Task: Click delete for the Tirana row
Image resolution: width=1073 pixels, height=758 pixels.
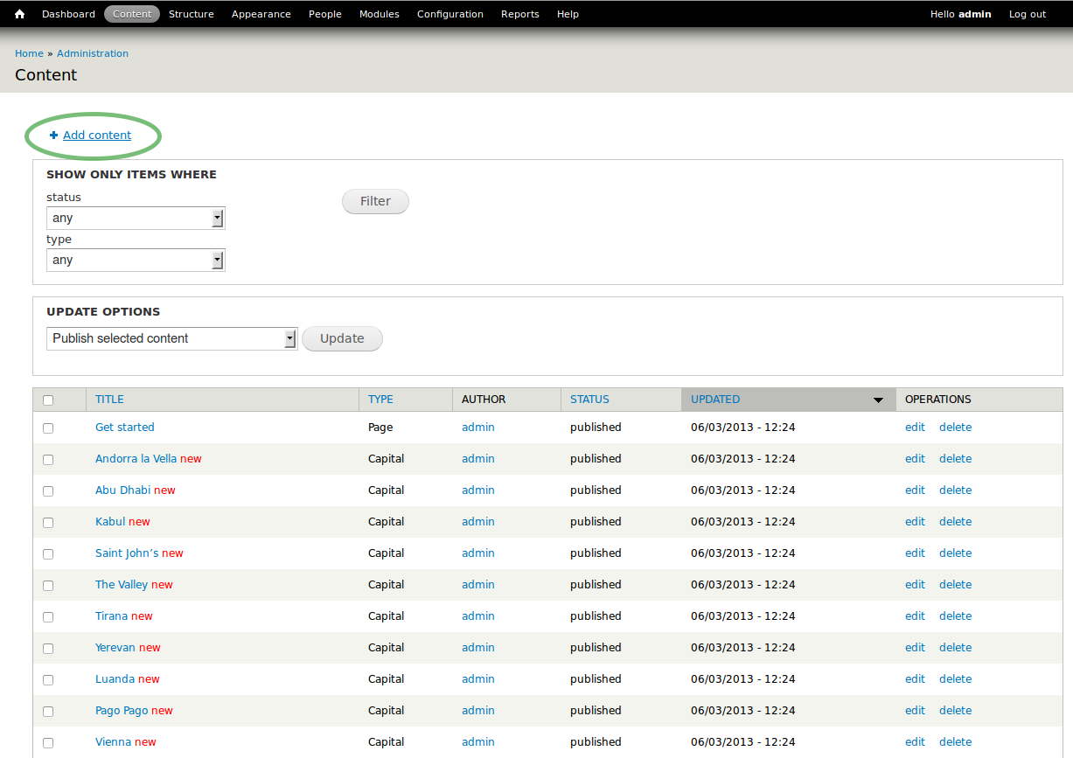Action: point(955,616)
